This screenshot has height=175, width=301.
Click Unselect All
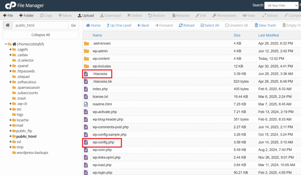pos(236,25)
